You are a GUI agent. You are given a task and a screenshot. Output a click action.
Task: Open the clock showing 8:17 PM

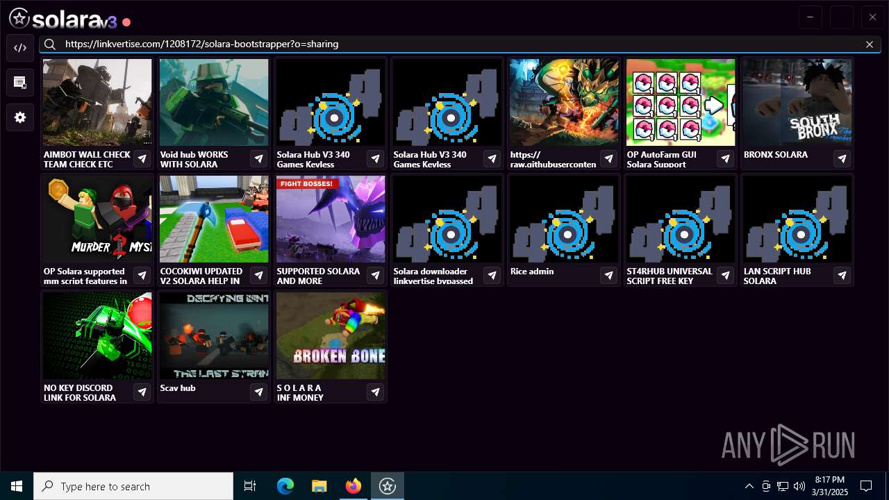coord(830,486)
